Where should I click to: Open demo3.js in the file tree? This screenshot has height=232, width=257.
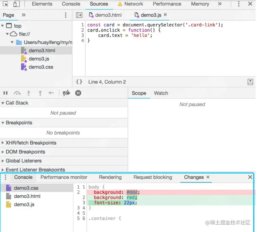36,59
